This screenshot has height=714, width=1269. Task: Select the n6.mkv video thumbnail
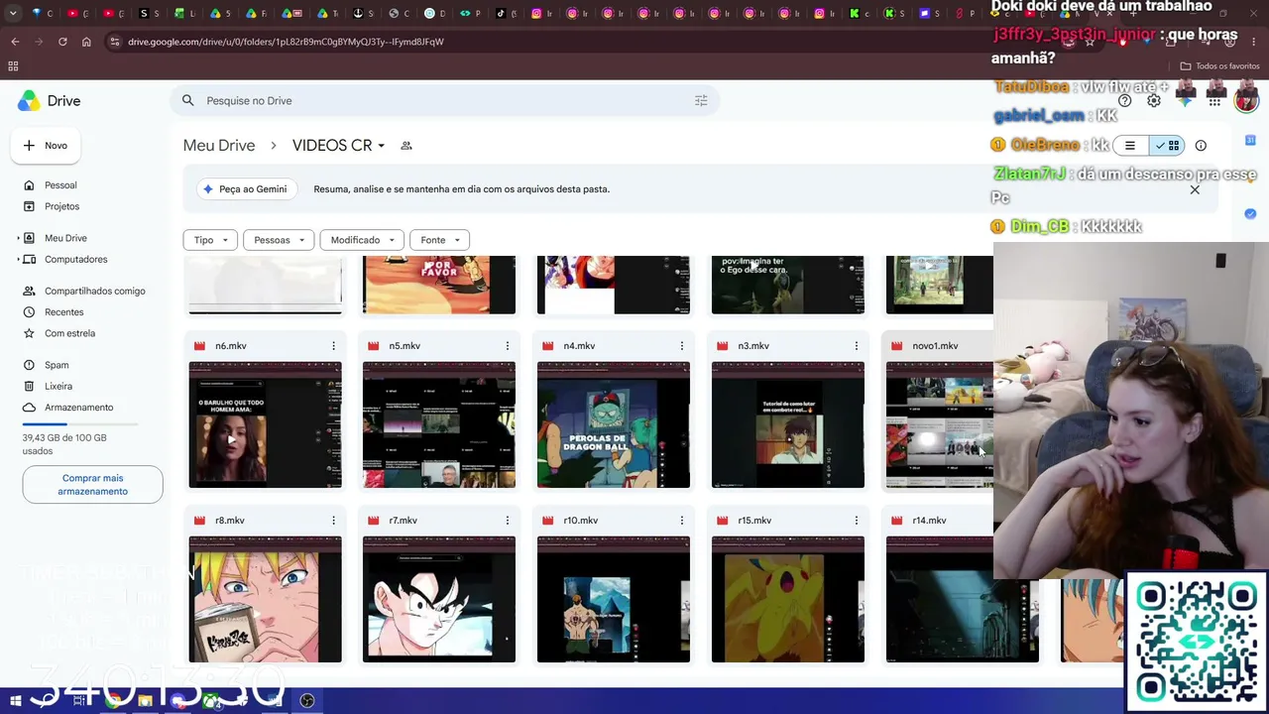pos(265,424)
